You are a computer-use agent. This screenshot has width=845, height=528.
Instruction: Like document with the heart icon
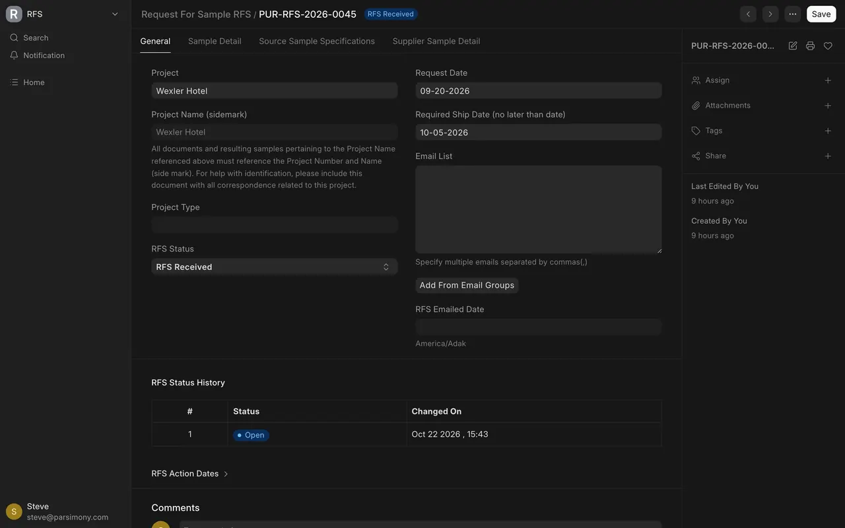828,46
